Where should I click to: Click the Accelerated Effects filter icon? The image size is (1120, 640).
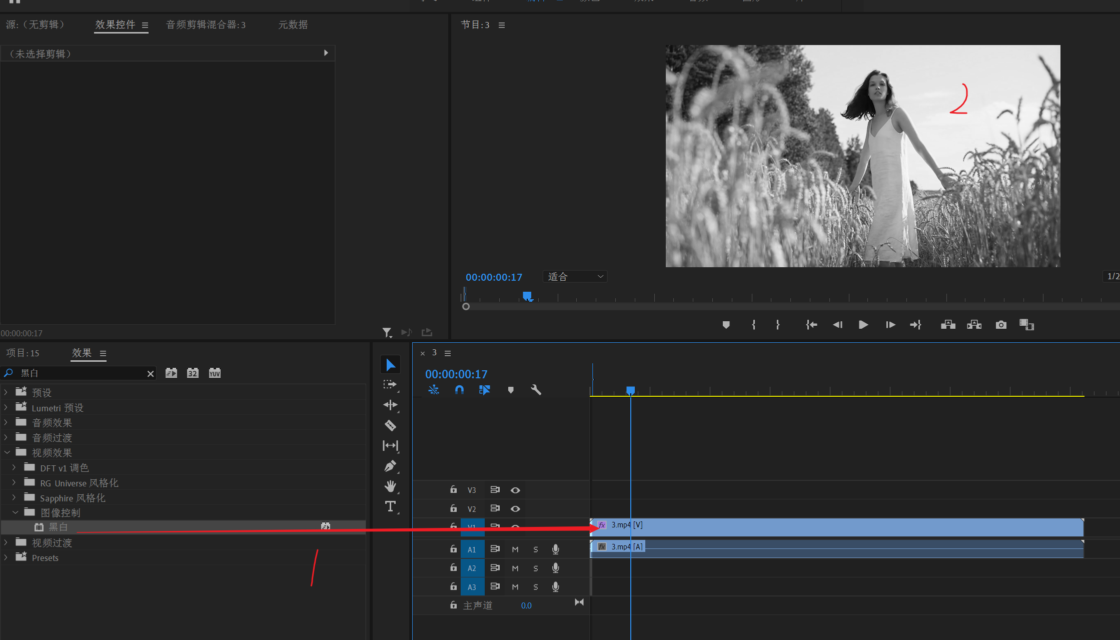171,373
